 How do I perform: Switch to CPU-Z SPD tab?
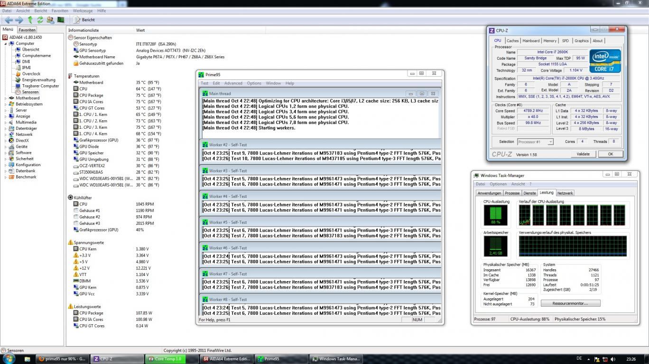[x=565, y=41]
